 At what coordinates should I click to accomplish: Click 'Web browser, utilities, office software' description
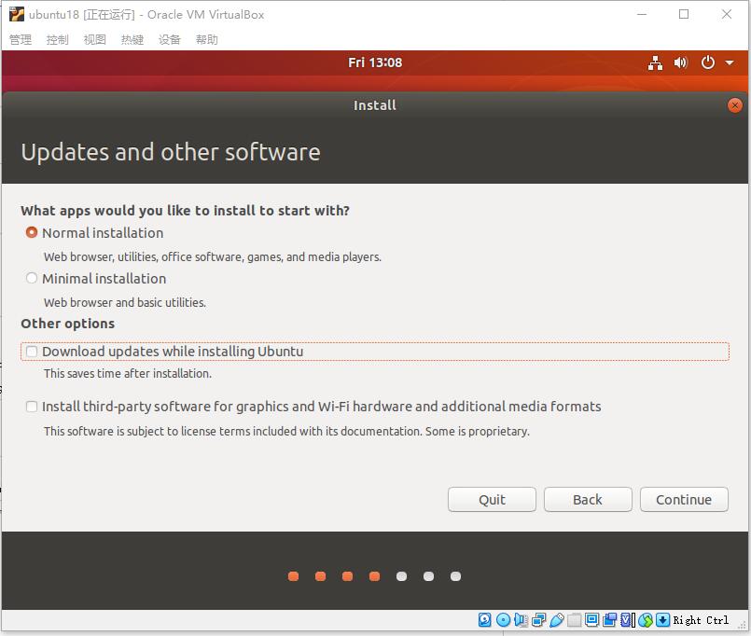212,257
